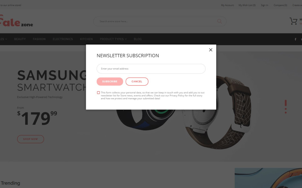Open the Facebook social icon

(x=295, y=39)
